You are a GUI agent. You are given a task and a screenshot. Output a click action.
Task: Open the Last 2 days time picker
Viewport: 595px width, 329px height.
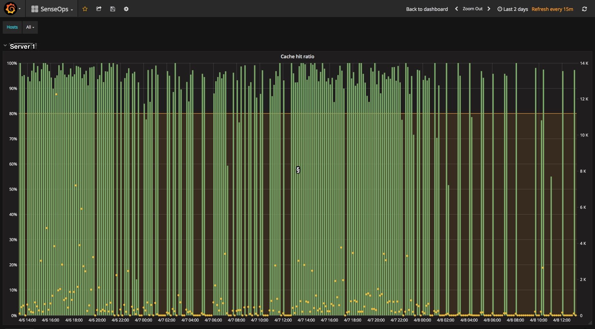coord(513,9)
